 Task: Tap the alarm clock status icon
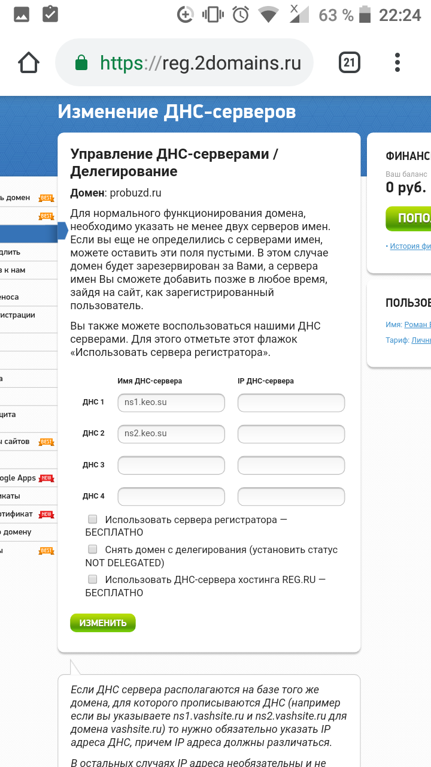coord(241,15)
